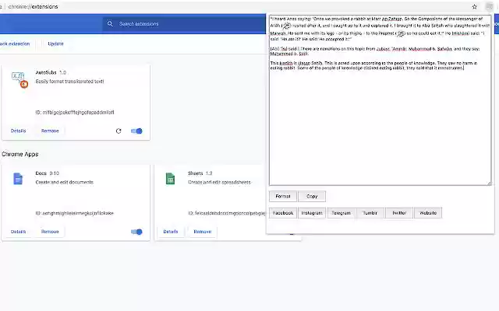
Task: Open Details for Docs app
Action: [18, 232]
